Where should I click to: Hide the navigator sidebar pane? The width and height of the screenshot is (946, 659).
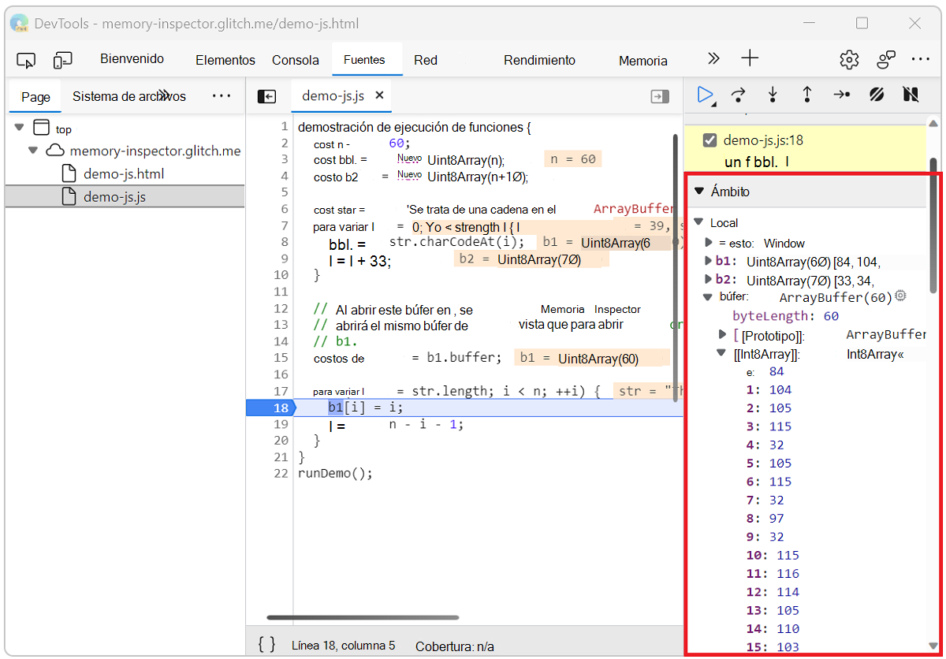[266, 96]
